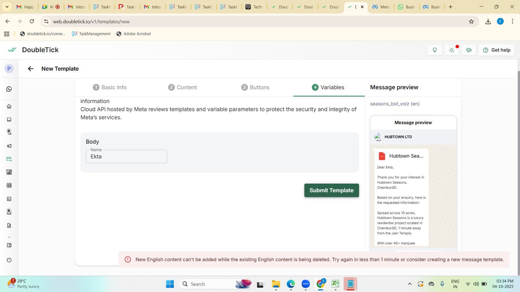Open the sparkle AI icon with red dot

452,50
